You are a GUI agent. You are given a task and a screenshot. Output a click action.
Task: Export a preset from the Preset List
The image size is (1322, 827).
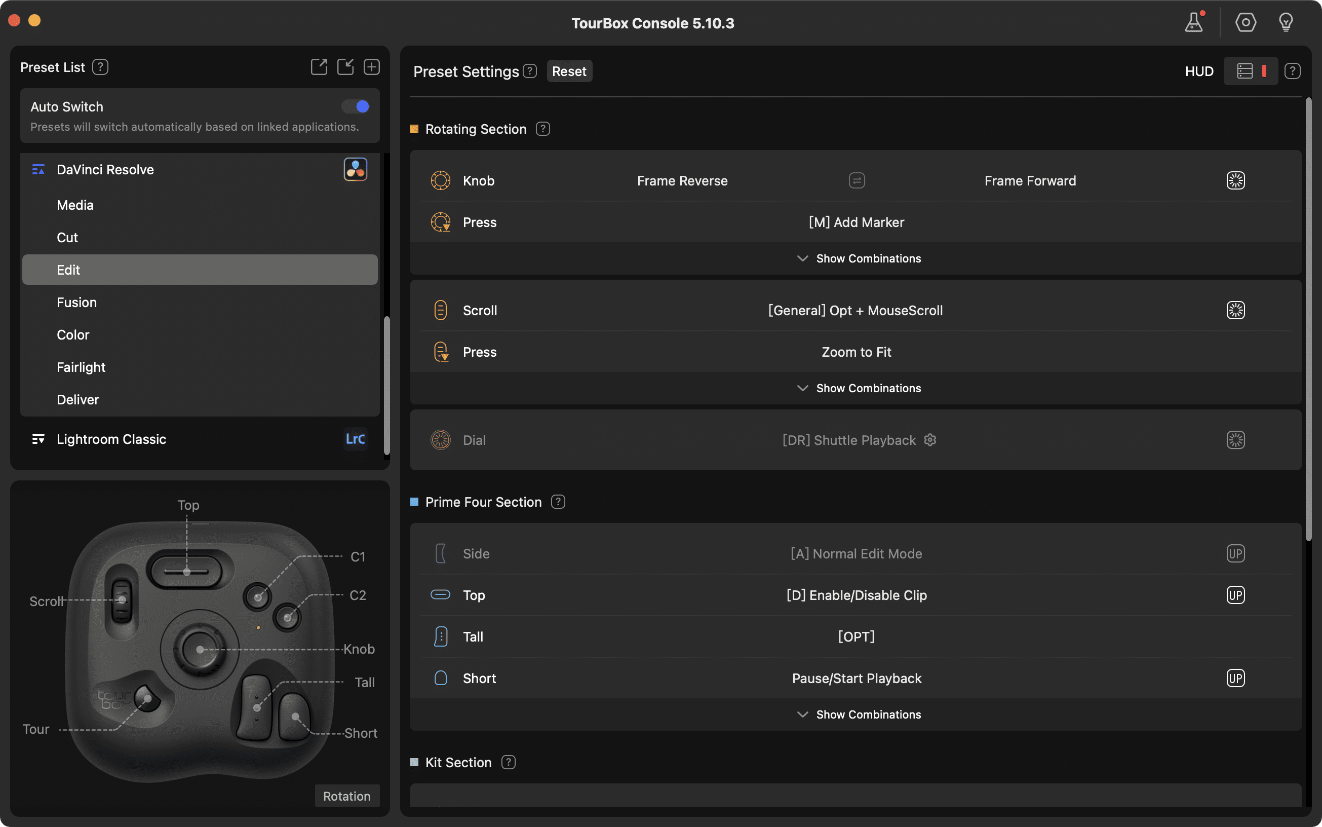coord(319,66)
